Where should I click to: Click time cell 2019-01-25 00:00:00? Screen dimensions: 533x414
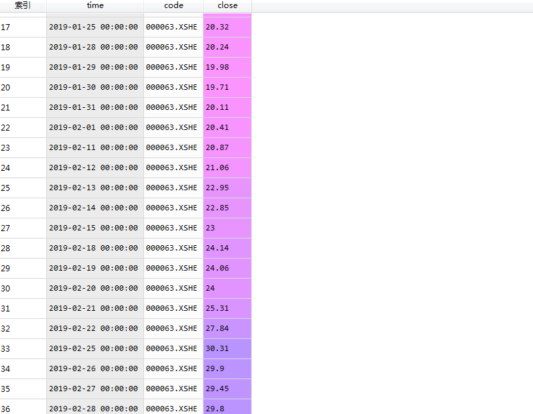click(94, 27)
